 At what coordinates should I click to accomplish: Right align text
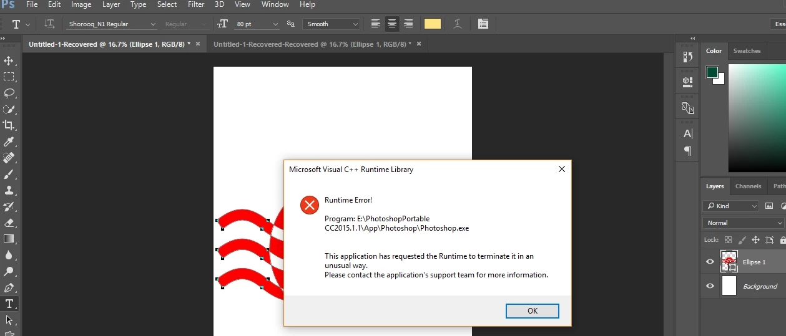[408, 24]
